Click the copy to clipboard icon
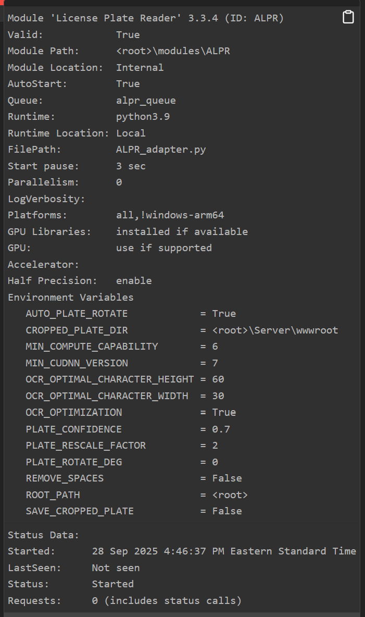 point(348,17)
